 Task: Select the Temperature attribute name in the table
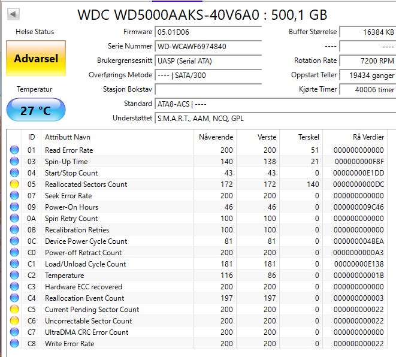pyautogui.click(x=64, y=275)
